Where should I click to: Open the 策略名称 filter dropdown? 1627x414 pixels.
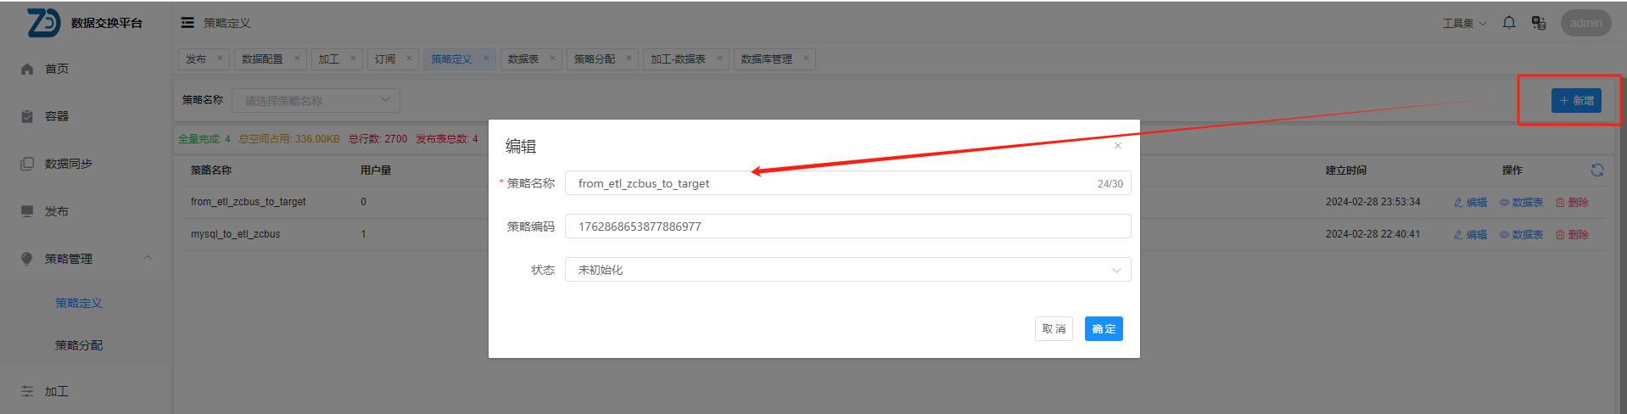316,101
